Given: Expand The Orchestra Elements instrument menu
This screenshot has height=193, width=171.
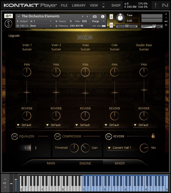Looking at the screenshot, I should (x=19, y=17).
